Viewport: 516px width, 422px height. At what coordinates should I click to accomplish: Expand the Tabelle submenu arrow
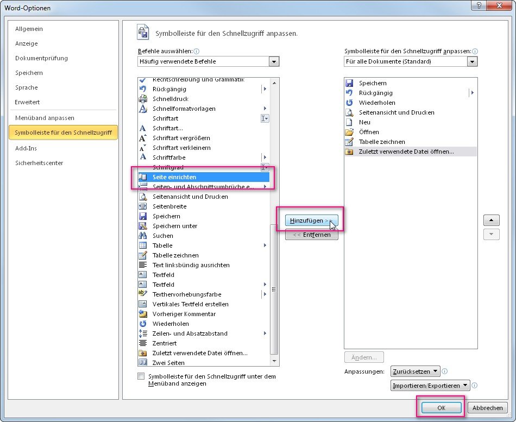tap(265, 245)
